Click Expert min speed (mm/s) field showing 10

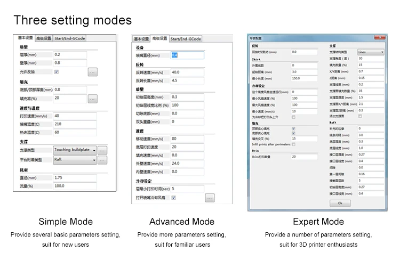[305, 111]
